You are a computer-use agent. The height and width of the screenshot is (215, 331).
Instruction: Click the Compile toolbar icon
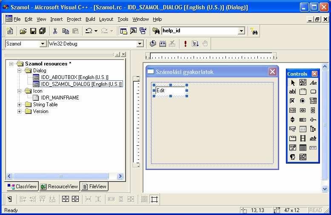point(153,44)
